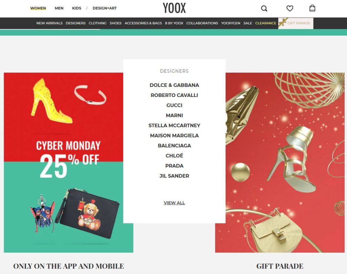347x274 pixels.
Task: Switch to the Kids section
Action: tap(77, 8)
